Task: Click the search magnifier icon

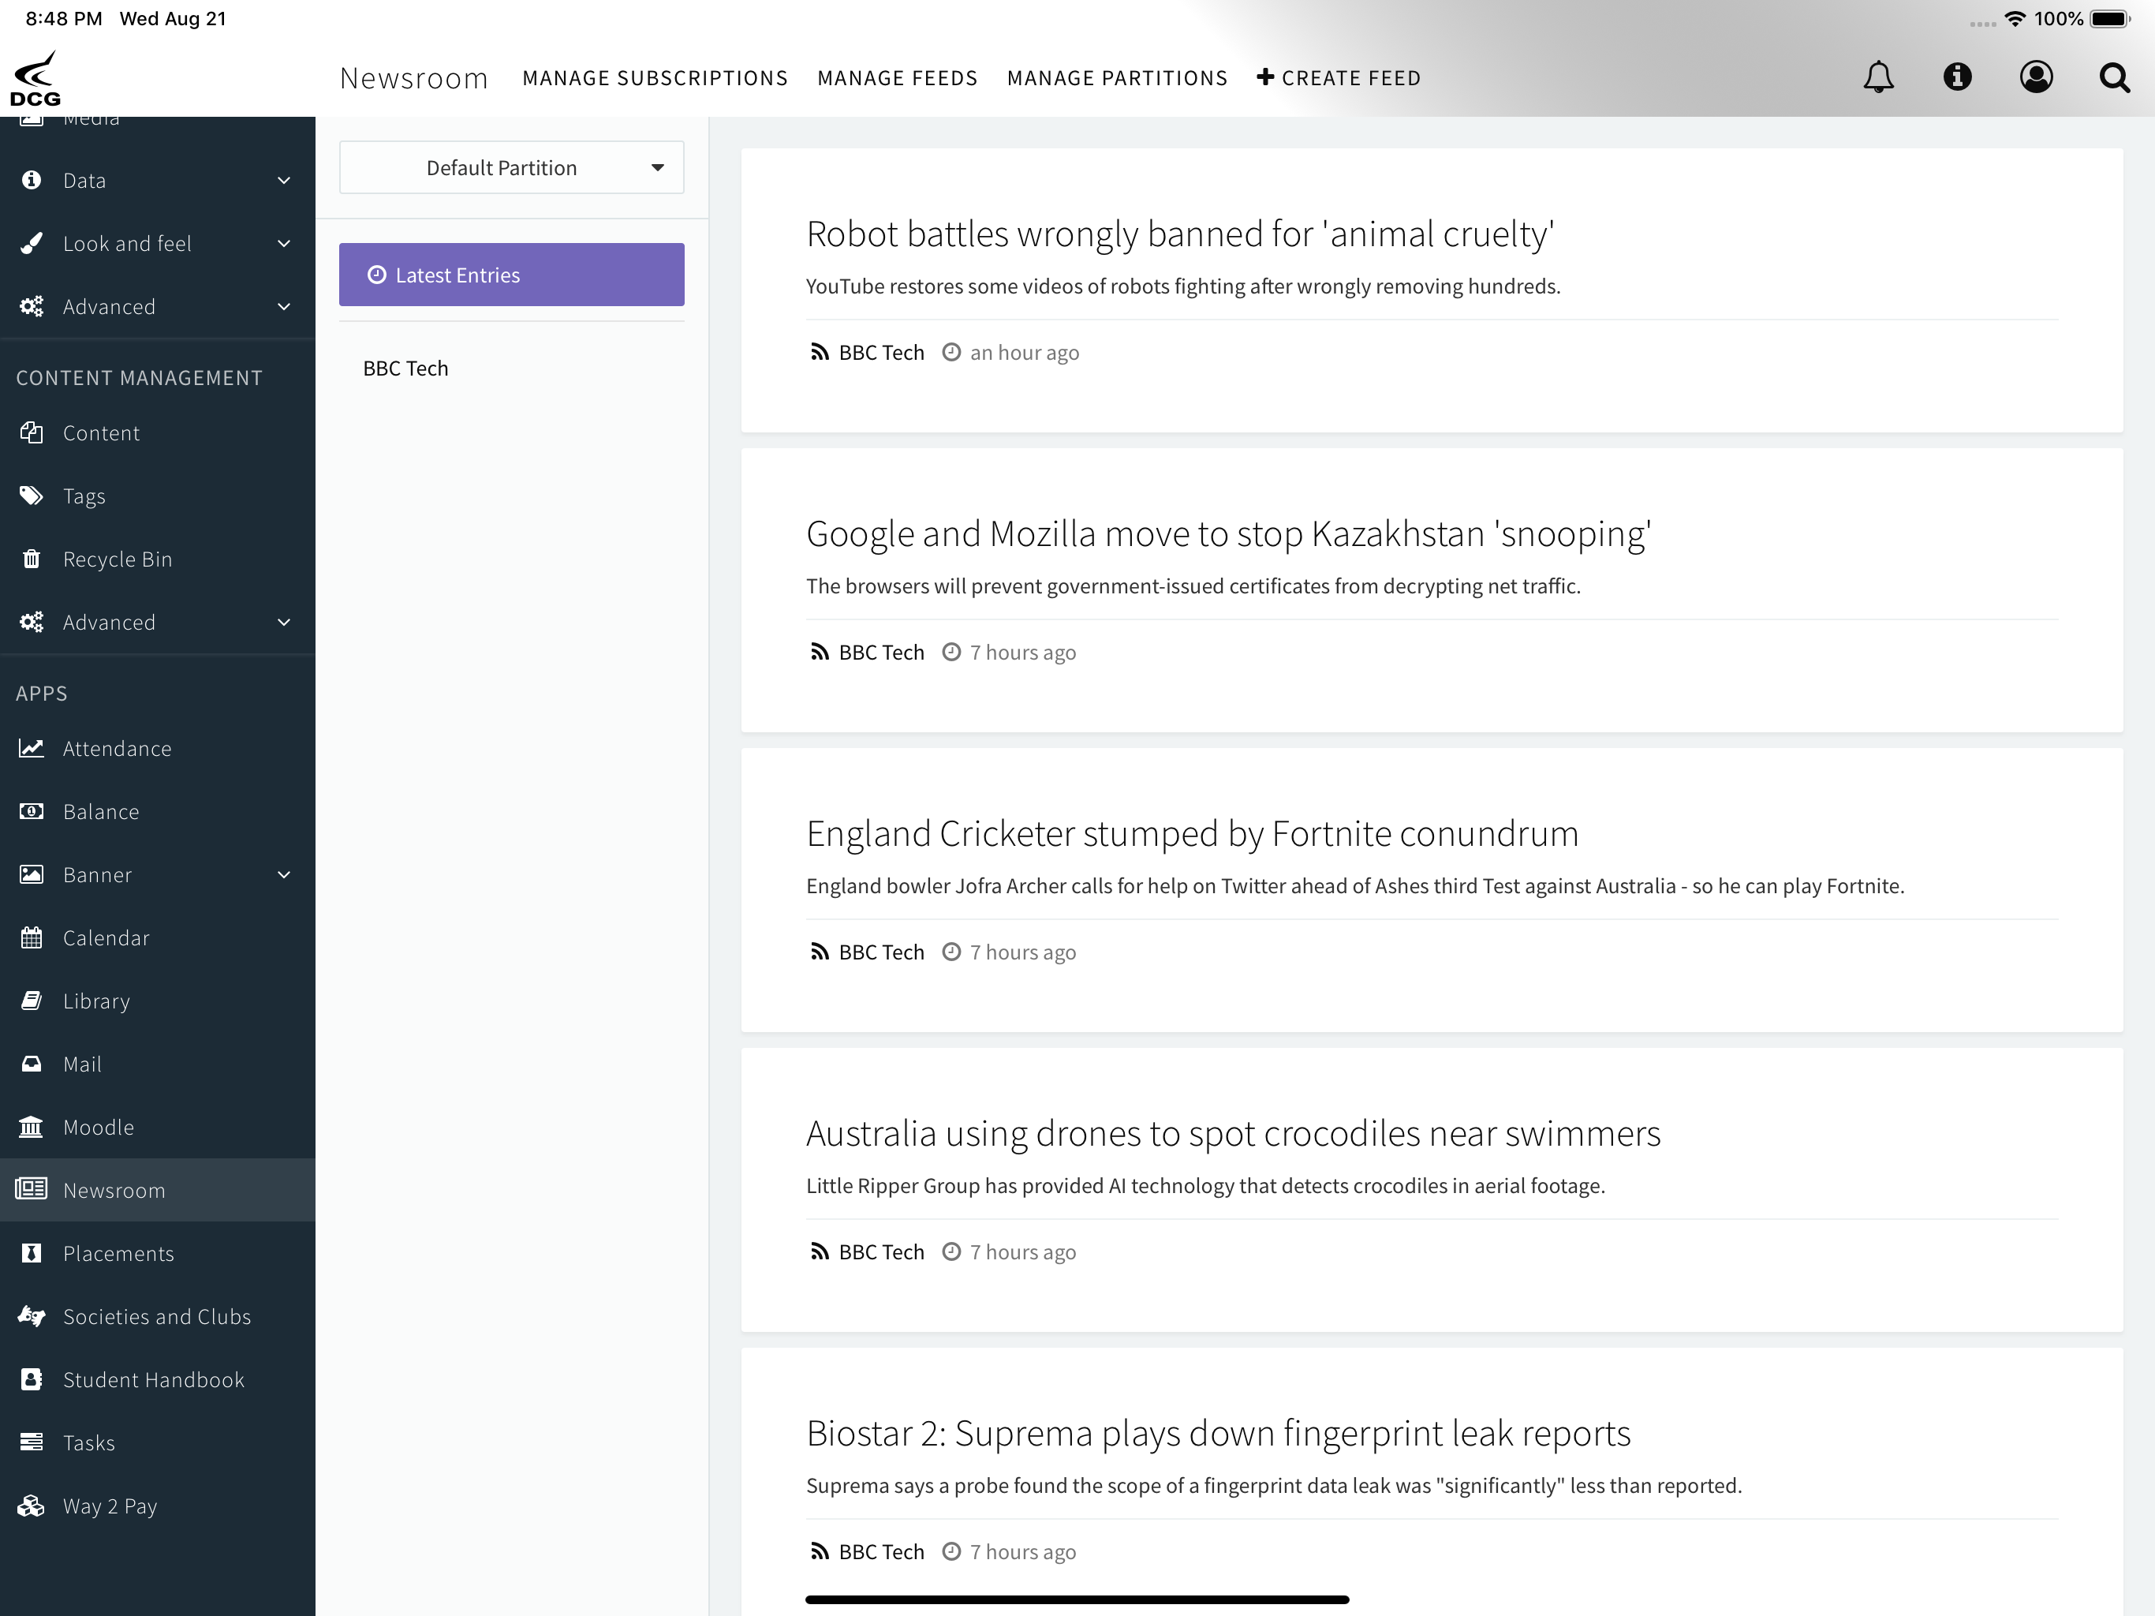Action: click(x=2114, y=78)
